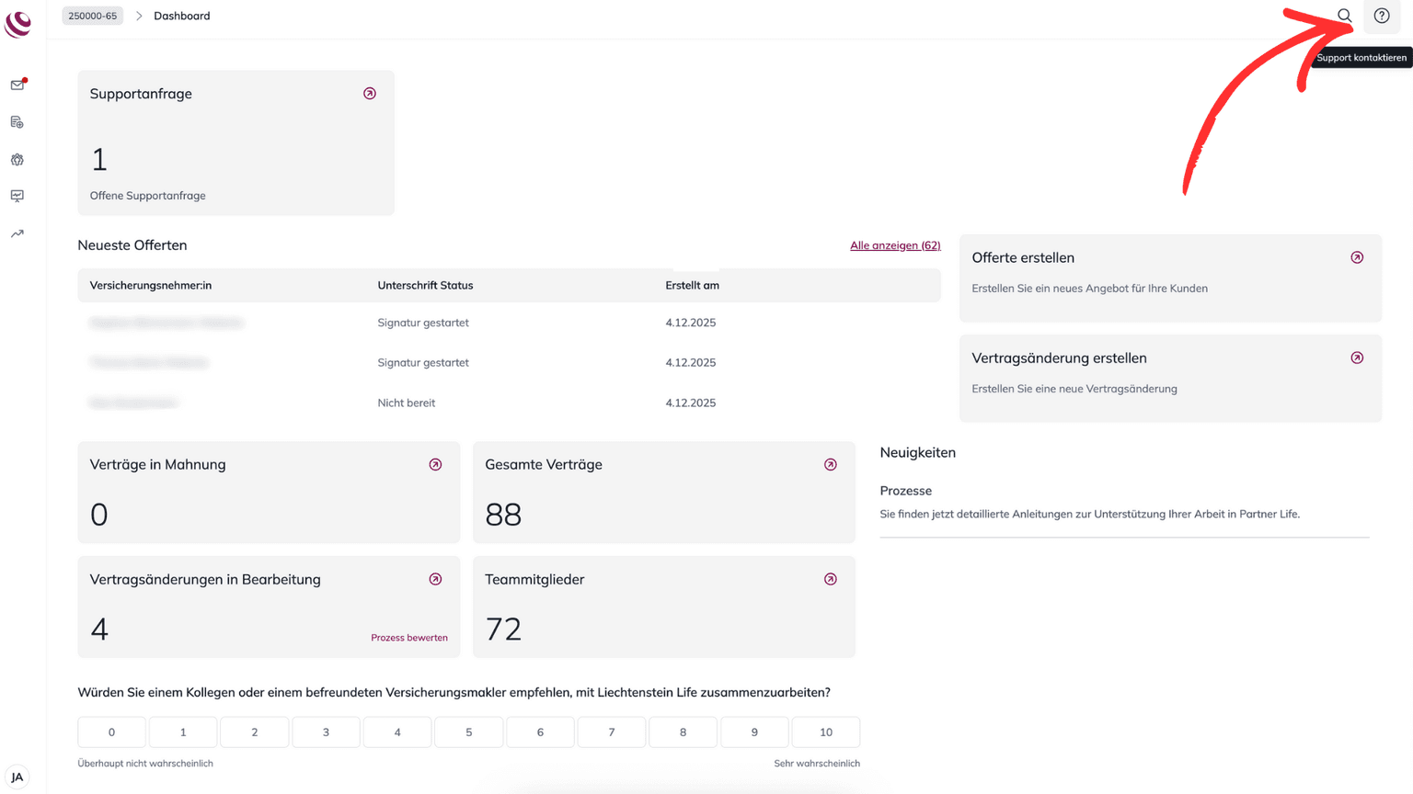Image resolution: width=1413 pixels, height=794 pixels.
Task: Open Supportanfrage card arrow icon
Action: [370, 94]
